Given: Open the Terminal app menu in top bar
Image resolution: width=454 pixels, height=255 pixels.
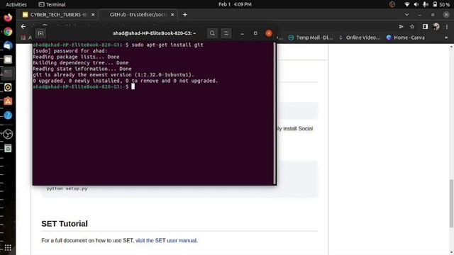Looking at the screenshot, I should coord(52,4).
